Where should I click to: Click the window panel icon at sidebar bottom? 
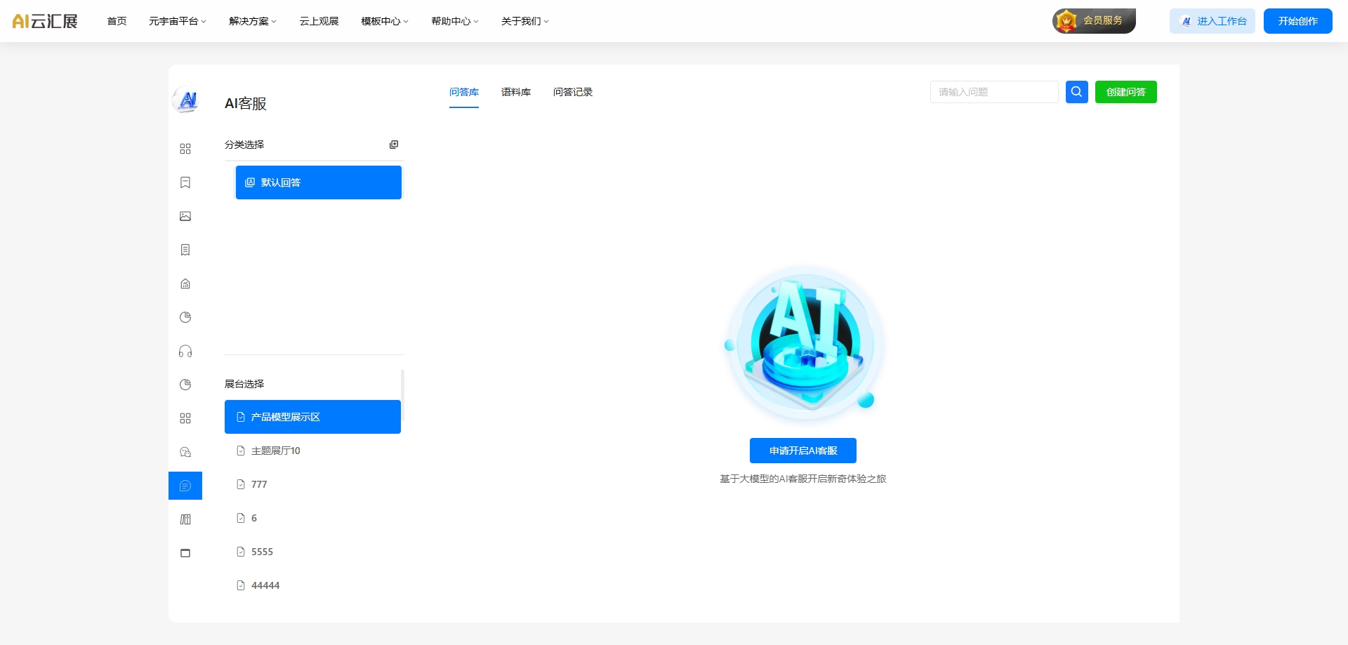pos(185,553)
